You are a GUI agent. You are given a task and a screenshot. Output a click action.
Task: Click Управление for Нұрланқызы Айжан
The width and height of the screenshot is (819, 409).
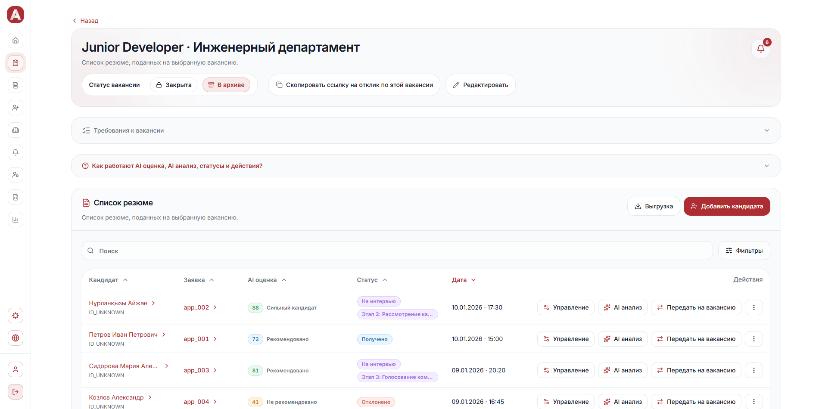[566, 307]
